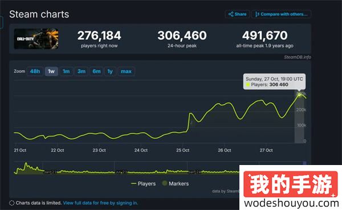Screen dimensions: 342x210
Task: Click the 276,184 players right now figure
Action: click(x=99, y=35)
